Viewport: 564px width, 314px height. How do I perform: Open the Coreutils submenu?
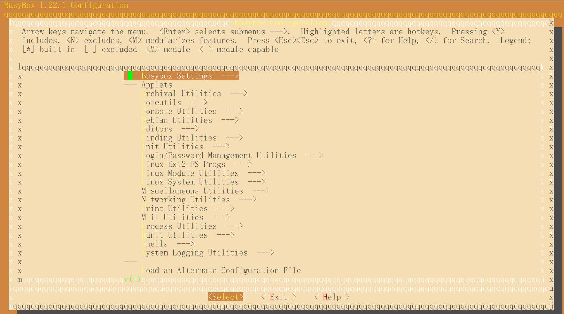pos(174,102)
